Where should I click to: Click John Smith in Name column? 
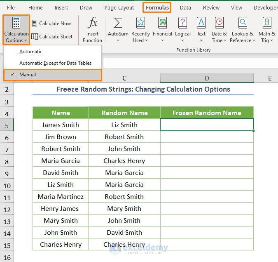(61, 233)
